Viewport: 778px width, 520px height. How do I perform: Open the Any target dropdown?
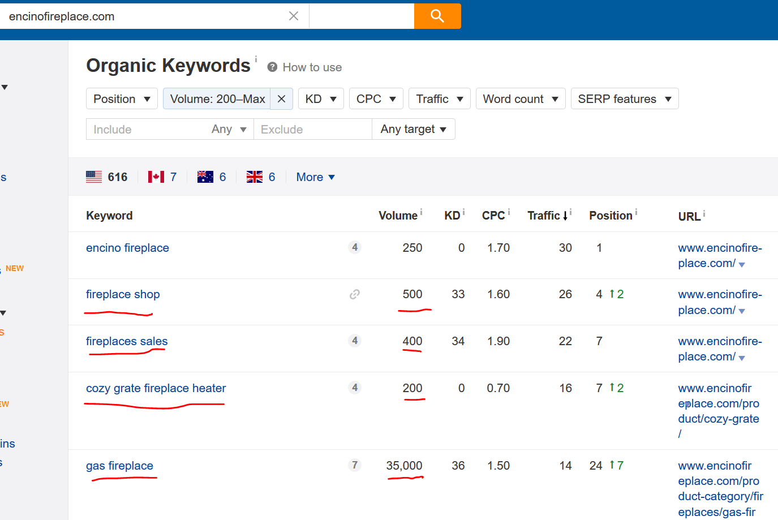coord(413,129)
